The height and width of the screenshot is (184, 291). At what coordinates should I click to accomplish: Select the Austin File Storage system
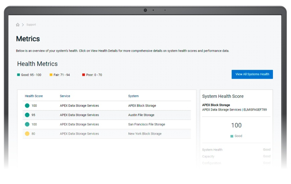(141, 115)
